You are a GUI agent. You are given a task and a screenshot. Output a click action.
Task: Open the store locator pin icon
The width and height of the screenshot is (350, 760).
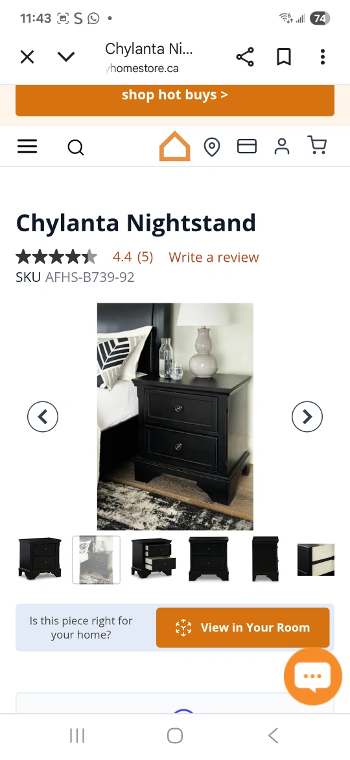tap(212, 147)
